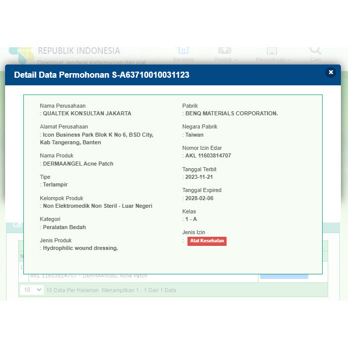Click background row AKL 11603814707 - DERMAANGEL

[x=89, y=276]
